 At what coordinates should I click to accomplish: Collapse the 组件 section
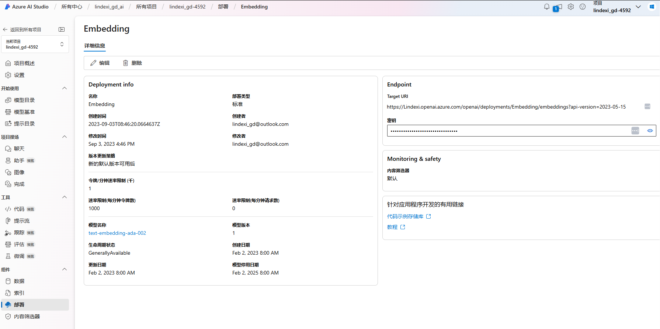pyautogui.click(x=65, y=269)
